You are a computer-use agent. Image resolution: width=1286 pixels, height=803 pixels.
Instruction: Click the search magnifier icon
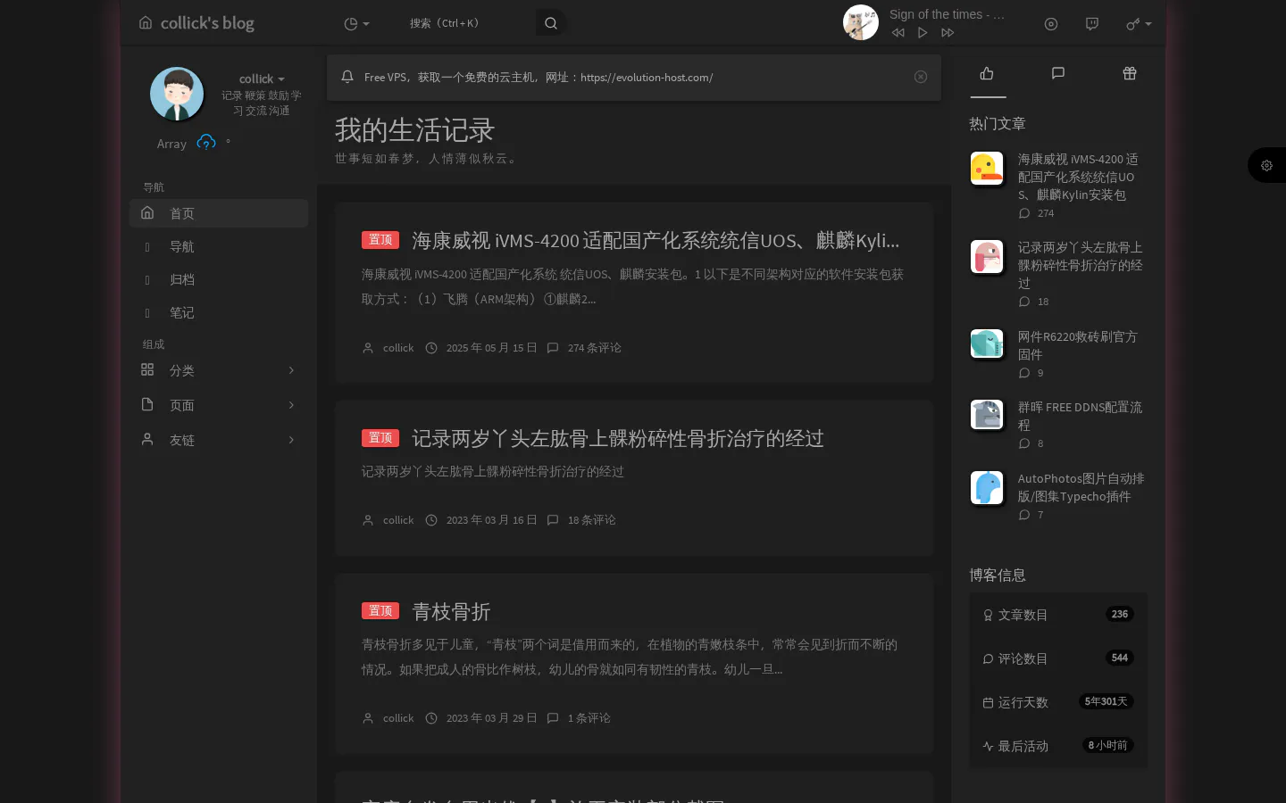point(551,23)
